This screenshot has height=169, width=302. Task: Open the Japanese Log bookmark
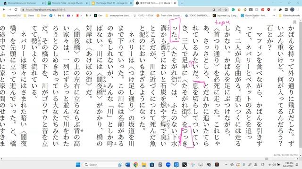[x=226, y=15]
